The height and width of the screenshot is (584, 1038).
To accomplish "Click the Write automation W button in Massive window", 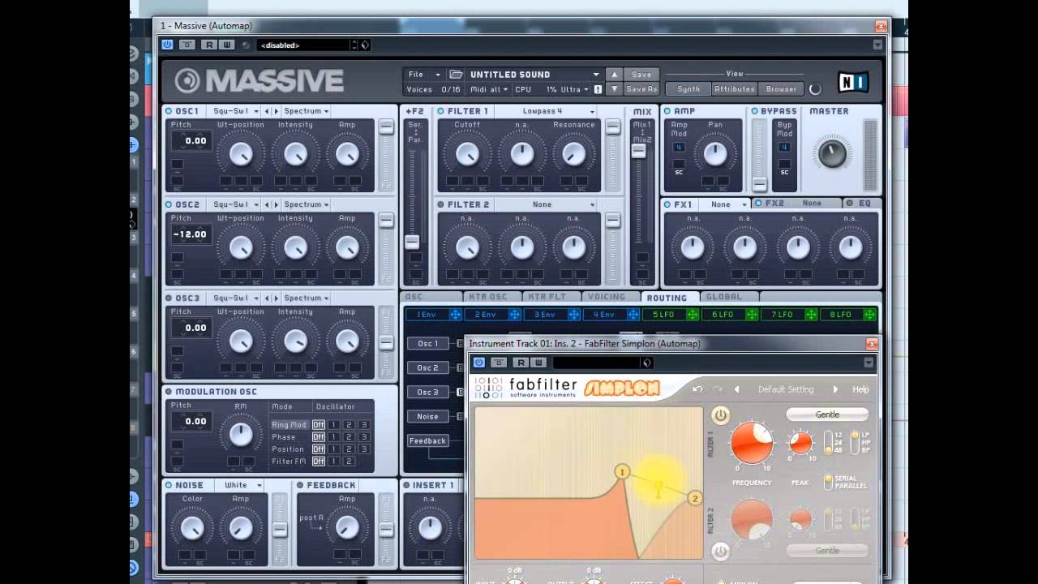I will pos(227,45).
